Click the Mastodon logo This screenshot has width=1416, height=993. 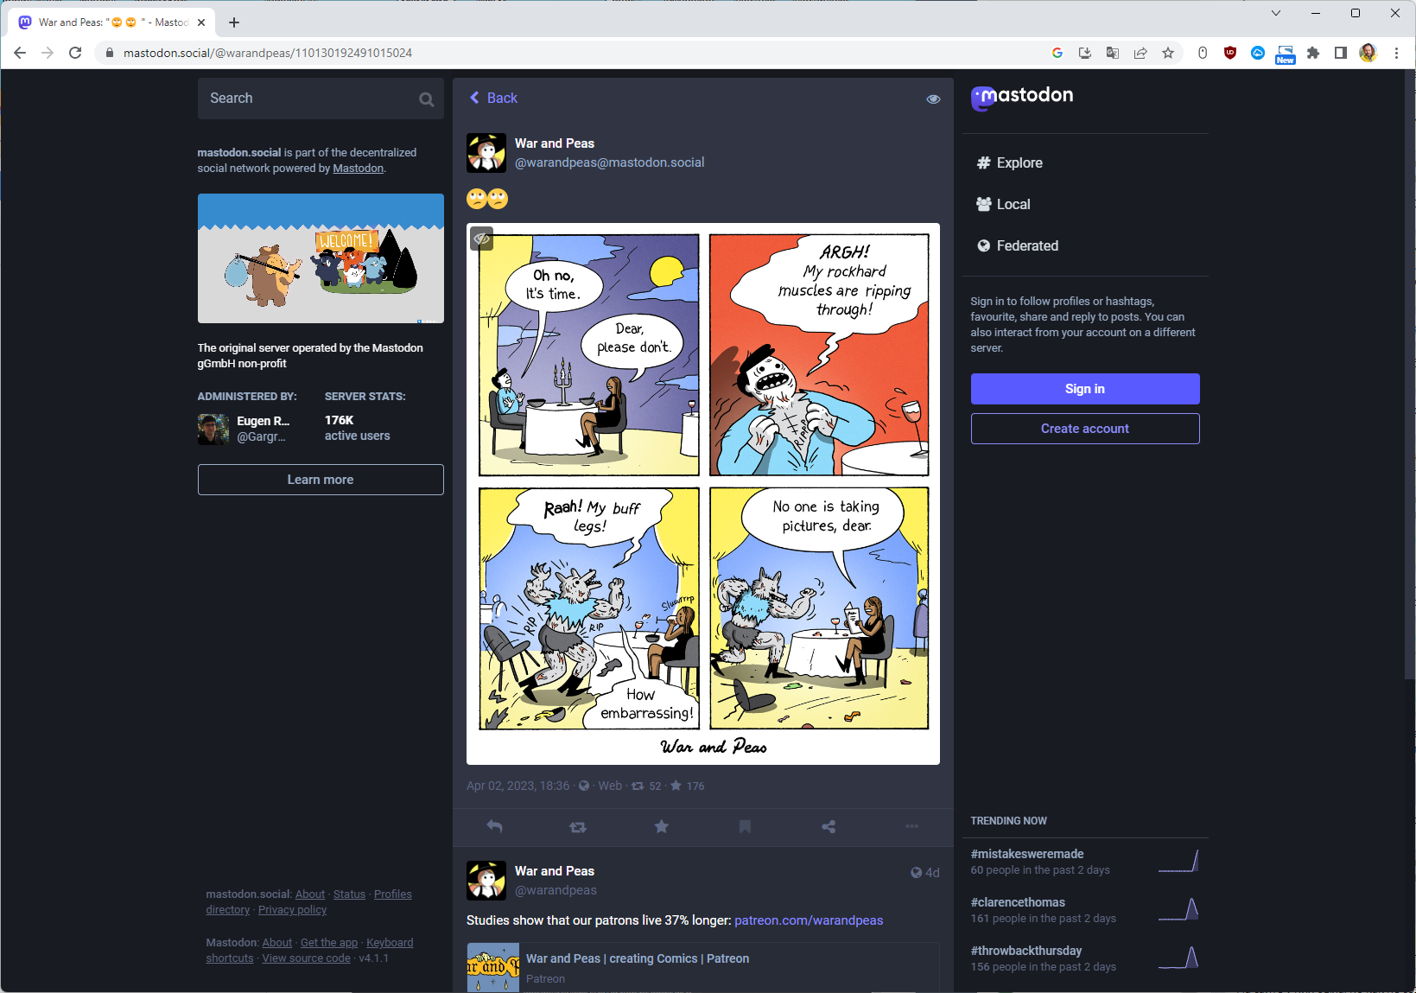coord(1022,97)
